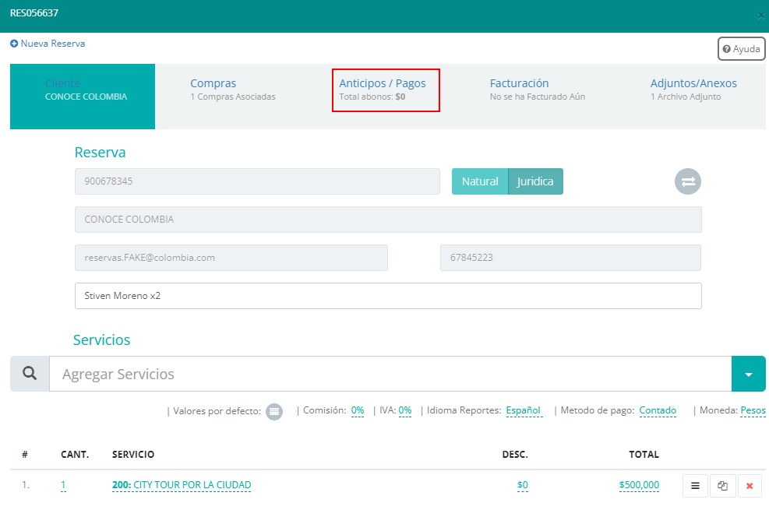Open the hamburger options for City Tour row

(x=695, y=486)
